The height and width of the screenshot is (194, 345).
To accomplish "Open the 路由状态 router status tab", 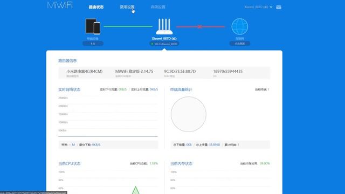I will [x=96, y=7].
